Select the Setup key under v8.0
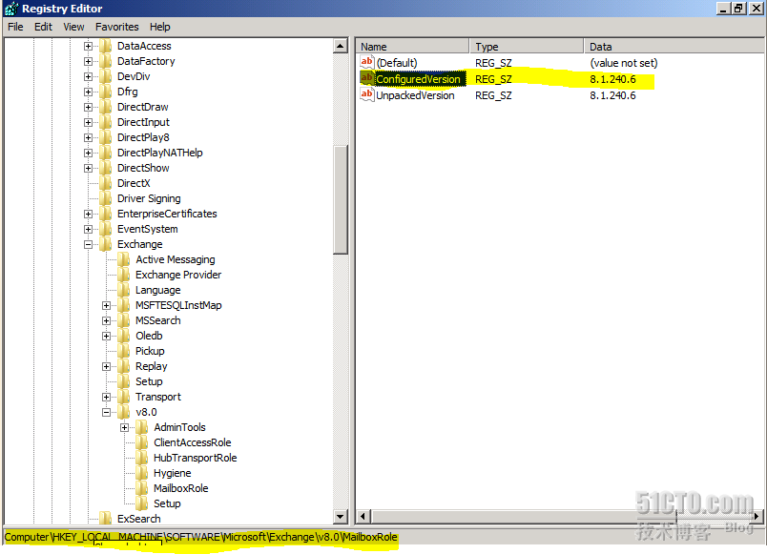 point(167,503)
